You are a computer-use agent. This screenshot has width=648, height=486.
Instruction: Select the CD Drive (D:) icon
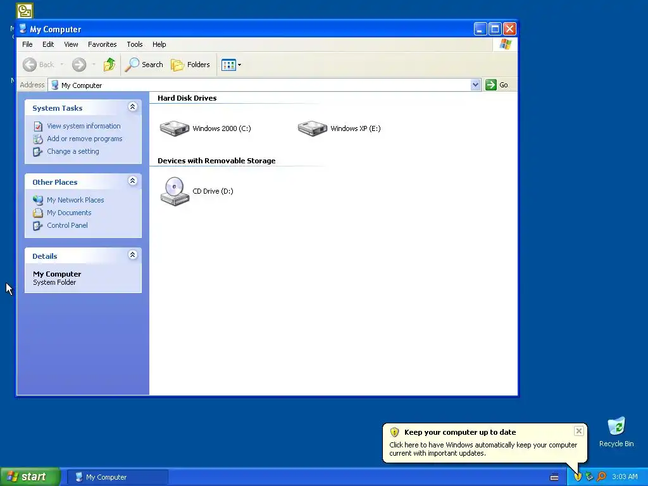[x=175, y=191]
